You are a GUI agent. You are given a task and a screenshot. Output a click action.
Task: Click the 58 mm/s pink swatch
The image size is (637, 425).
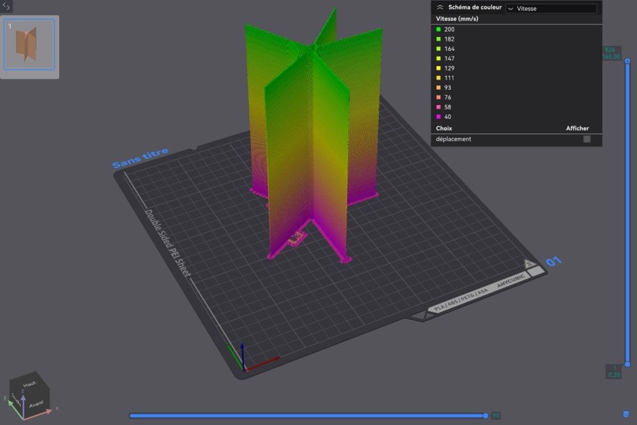point(438,107)
